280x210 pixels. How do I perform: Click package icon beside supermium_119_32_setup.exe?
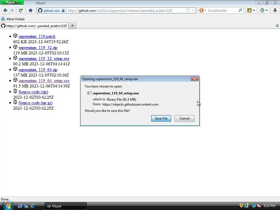point(15,58)
